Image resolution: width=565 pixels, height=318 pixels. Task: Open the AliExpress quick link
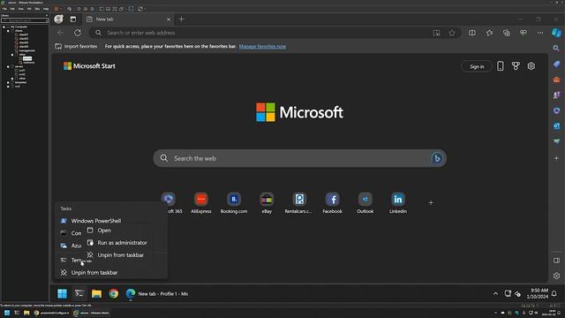201,202
